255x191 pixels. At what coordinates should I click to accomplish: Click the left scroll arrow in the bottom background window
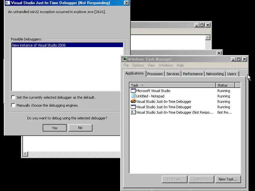coord(25,154)
